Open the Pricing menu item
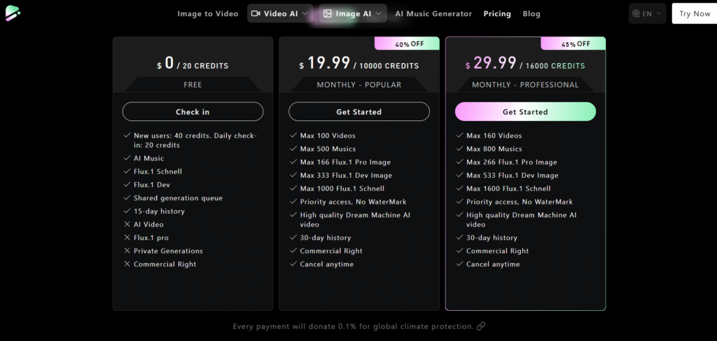717x341 pixels. pyautogui.click(x=497, y=14)
